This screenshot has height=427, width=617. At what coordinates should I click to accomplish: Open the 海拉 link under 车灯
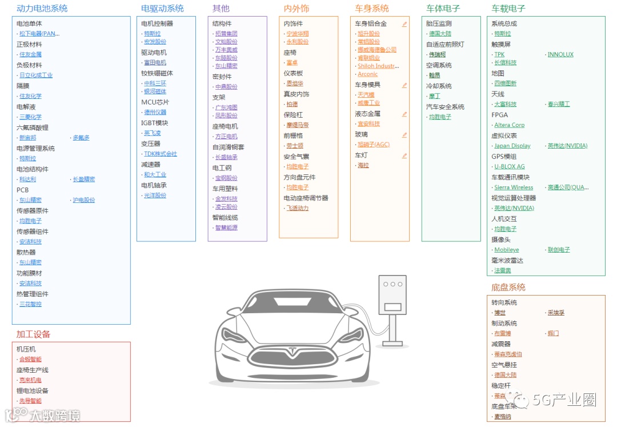coord(363,165)
